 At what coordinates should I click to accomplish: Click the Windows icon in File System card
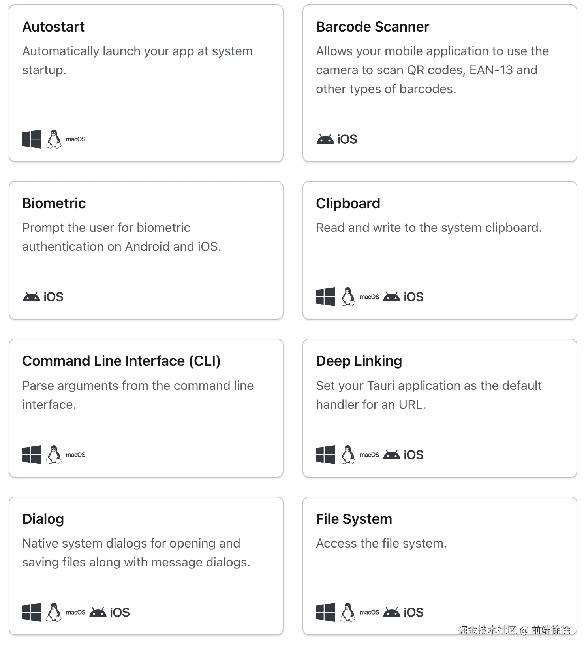tap(325, 612)
